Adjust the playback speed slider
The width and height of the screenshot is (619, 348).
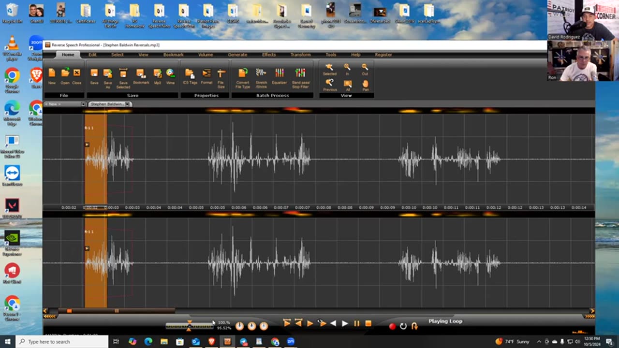tap(189, 325)
